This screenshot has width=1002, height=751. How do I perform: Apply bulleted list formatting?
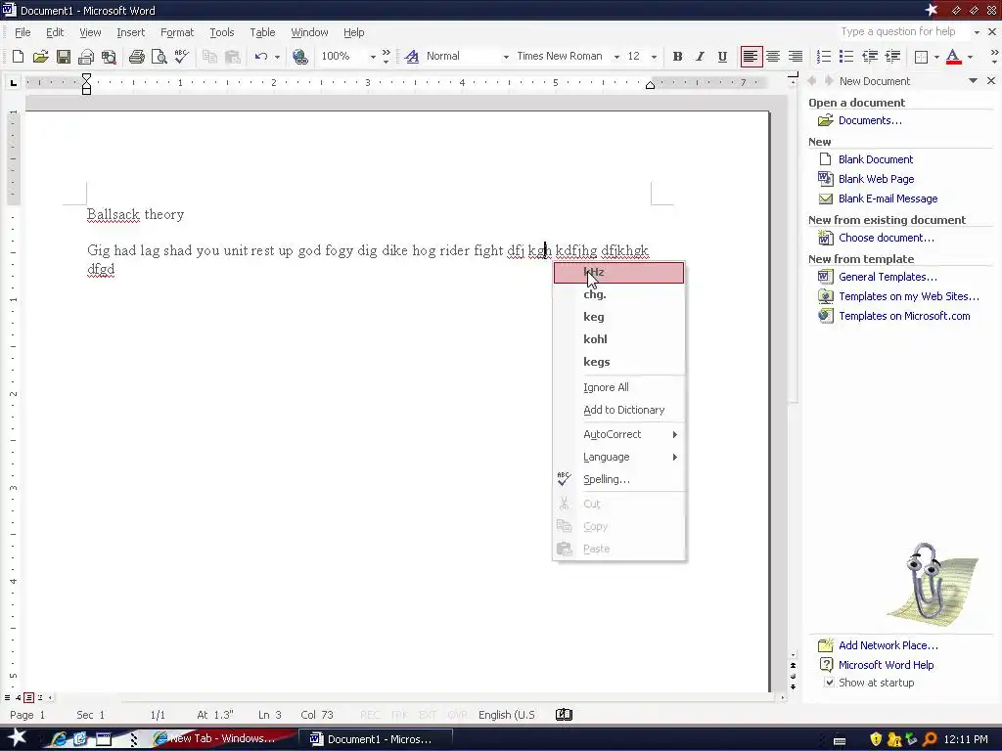tap(846, 56)
